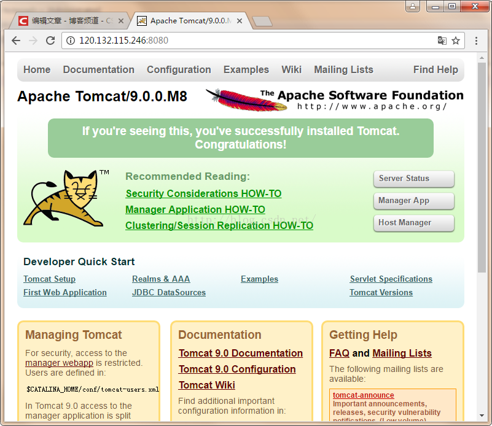Open the Documentation nav item

coord(99,69)
